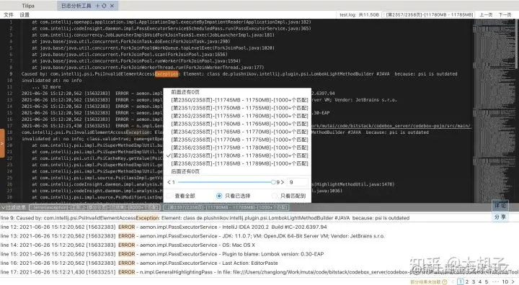519x285 pixels.
Task: Choose page 第2353/2358页 from the list
Action: [239, 124]
